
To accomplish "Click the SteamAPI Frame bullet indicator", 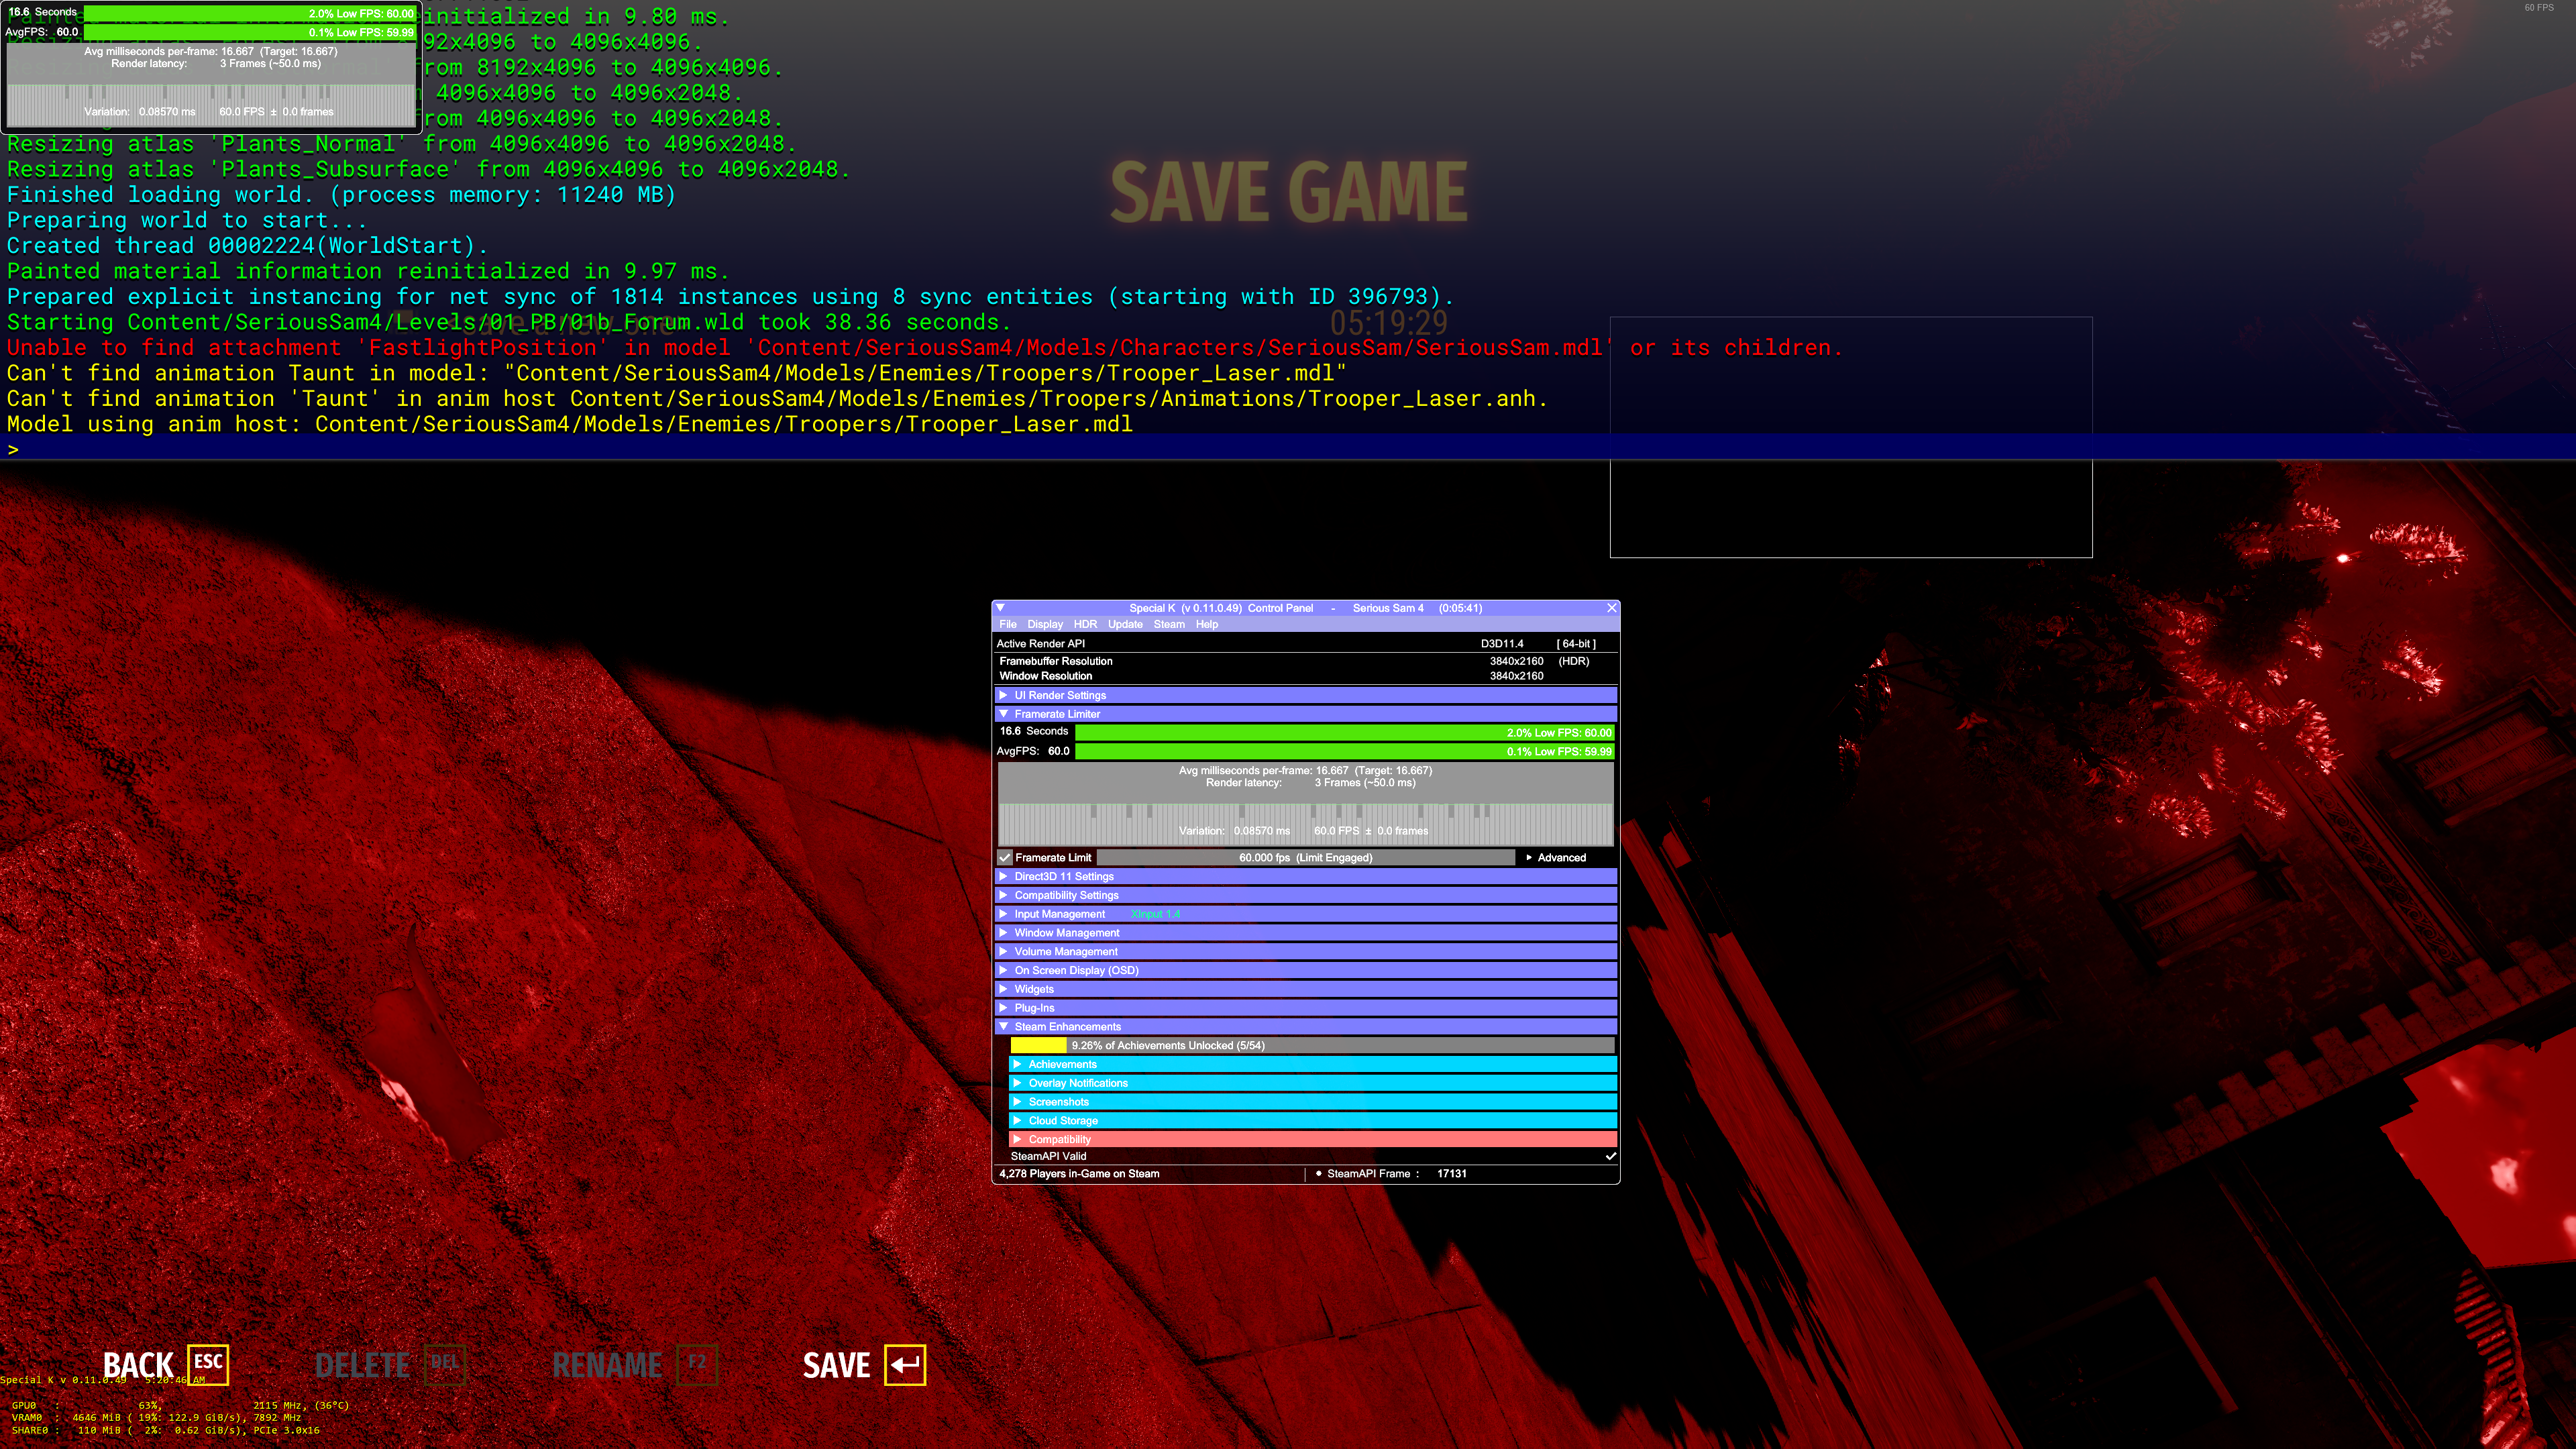I will (1318, 1173).
